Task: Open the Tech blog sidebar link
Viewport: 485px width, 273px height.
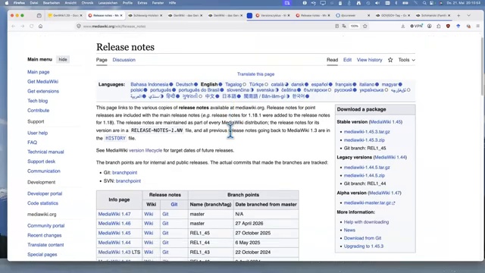Action: (37, 101)
